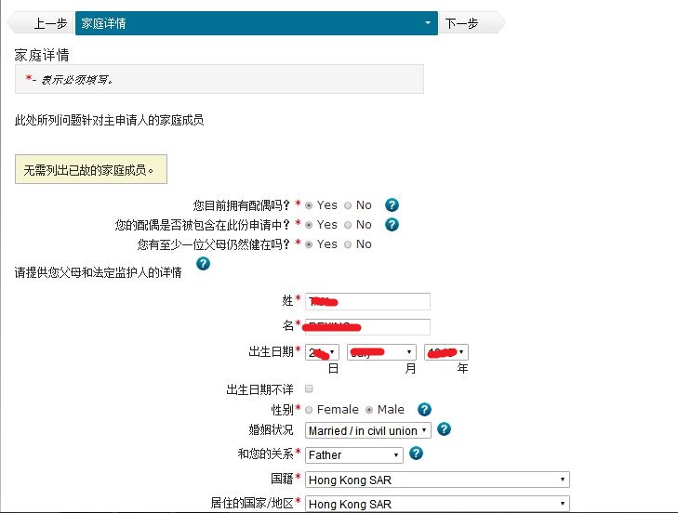
Task: Select No for currently having a spouse
Action: point(348,205)
